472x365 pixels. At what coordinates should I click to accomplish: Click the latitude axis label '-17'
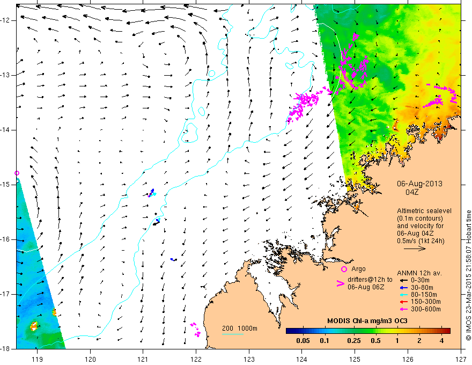pyautogui.click(x=5, y=294)
